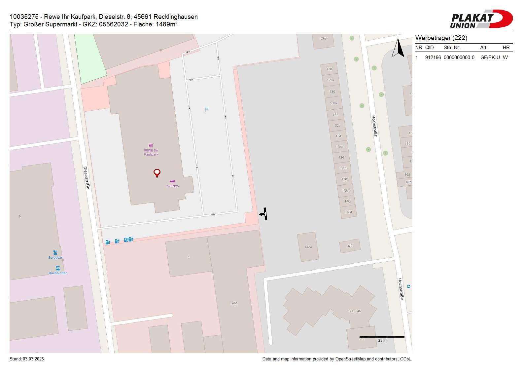Click the OpenStreetMap attribution text
This screenshot has width=524, height=371.
coord(337,359)
